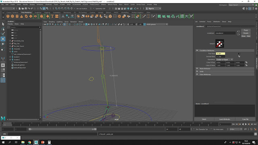This screenshot has width=258, height=145.
Task: Toggle the viewport grid display button
Action: [x=64, y=24]
